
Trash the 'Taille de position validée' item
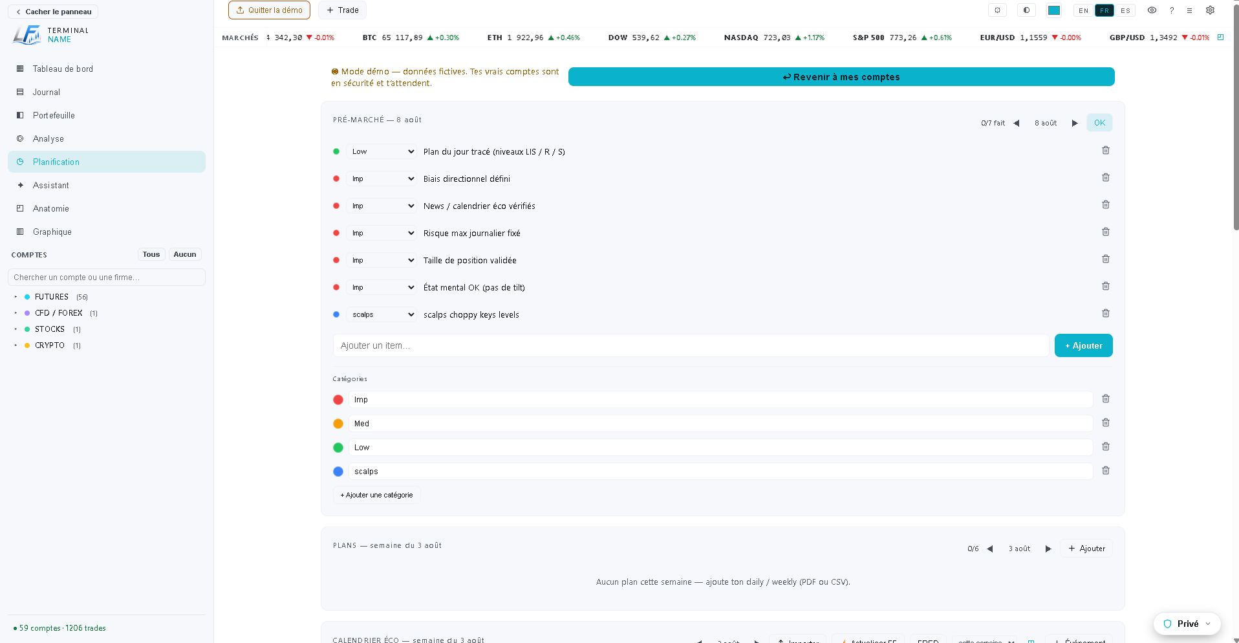coord(1105,259)
